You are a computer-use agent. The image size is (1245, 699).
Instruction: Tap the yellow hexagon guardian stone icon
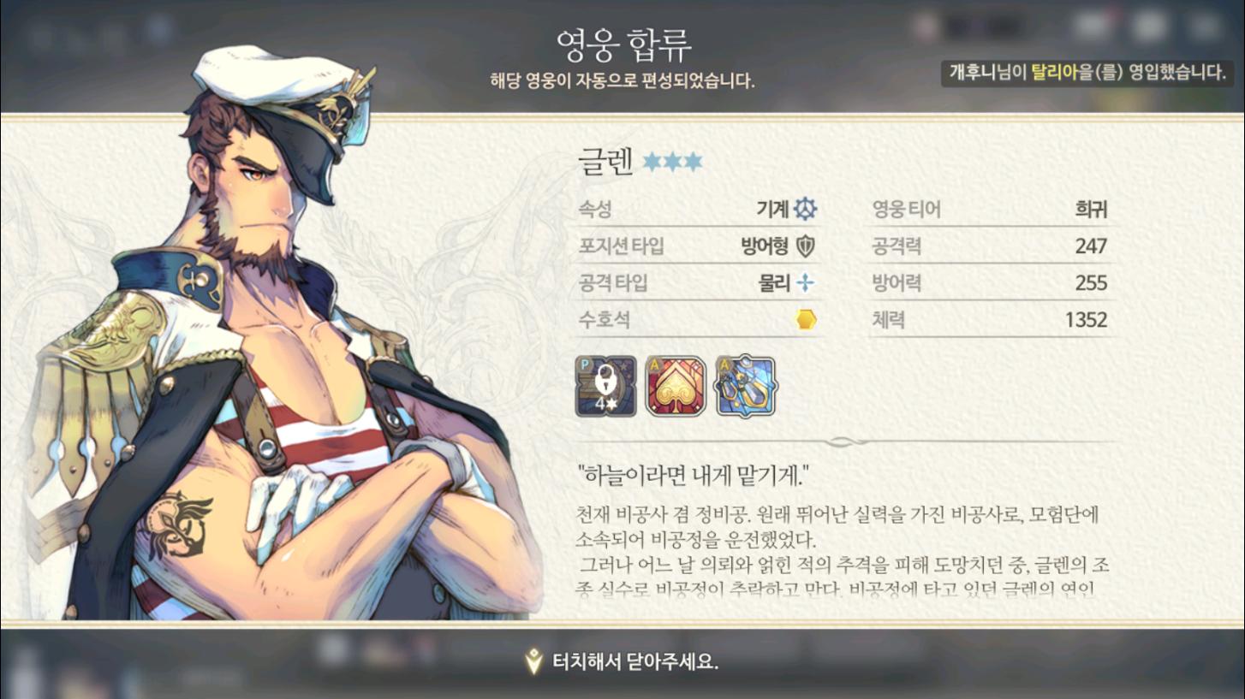(x=806, y=320)
